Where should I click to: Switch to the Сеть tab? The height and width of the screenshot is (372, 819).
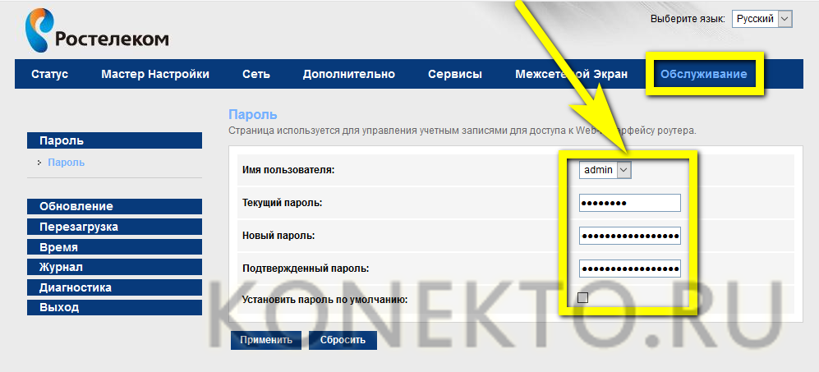coord(255,74)
